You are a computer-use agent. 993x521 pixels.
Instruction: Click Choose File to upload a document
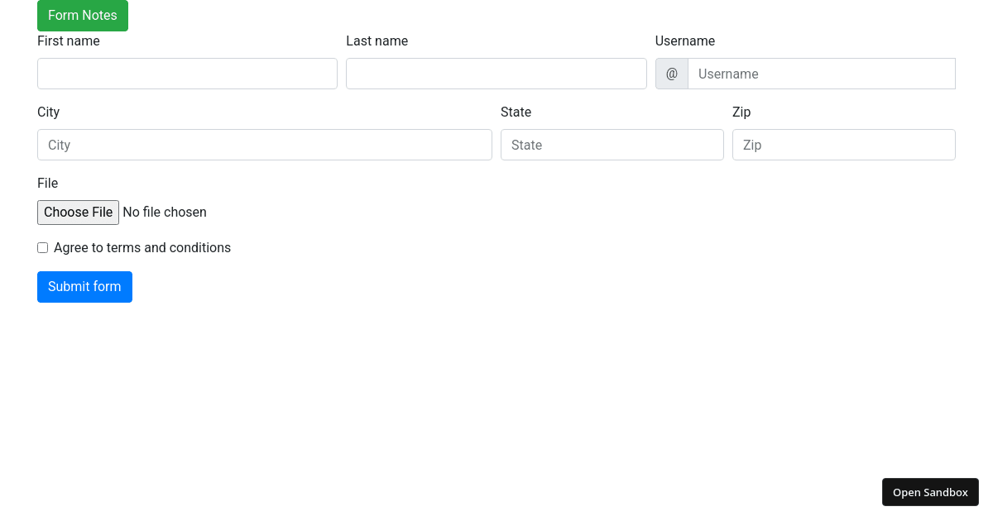click(78, 212)
